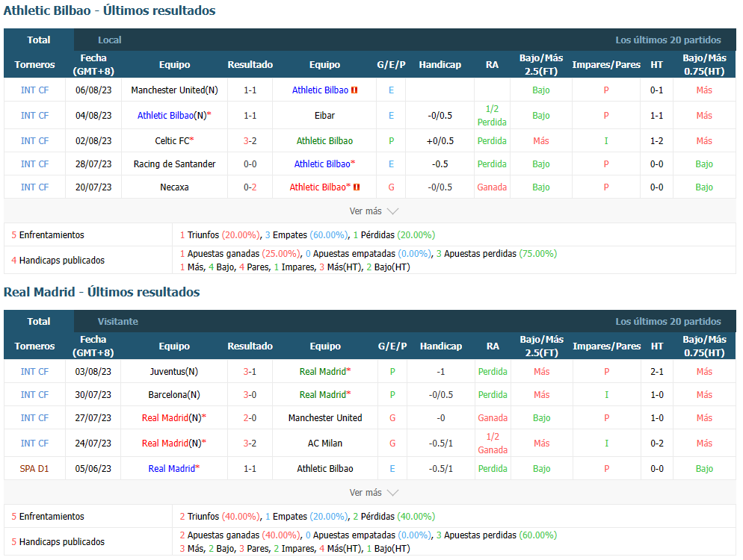Open the INT CF link dated 30/07/23
The width and height of the screenshot is (743, 560).
click(x=34, y=395)
